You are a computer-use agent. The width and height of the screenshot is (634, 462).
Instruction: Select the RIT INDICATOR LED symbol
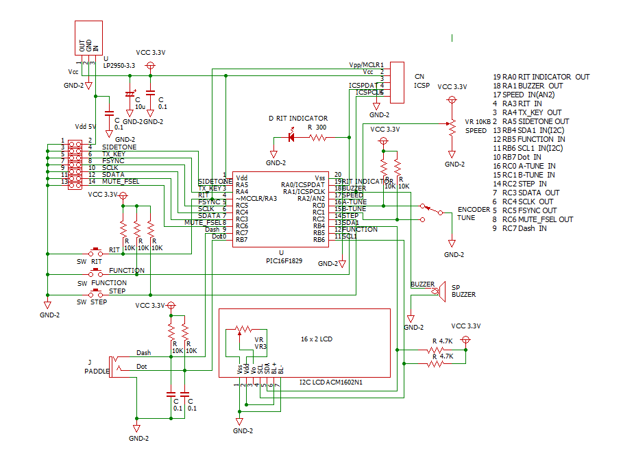(291, 136)
